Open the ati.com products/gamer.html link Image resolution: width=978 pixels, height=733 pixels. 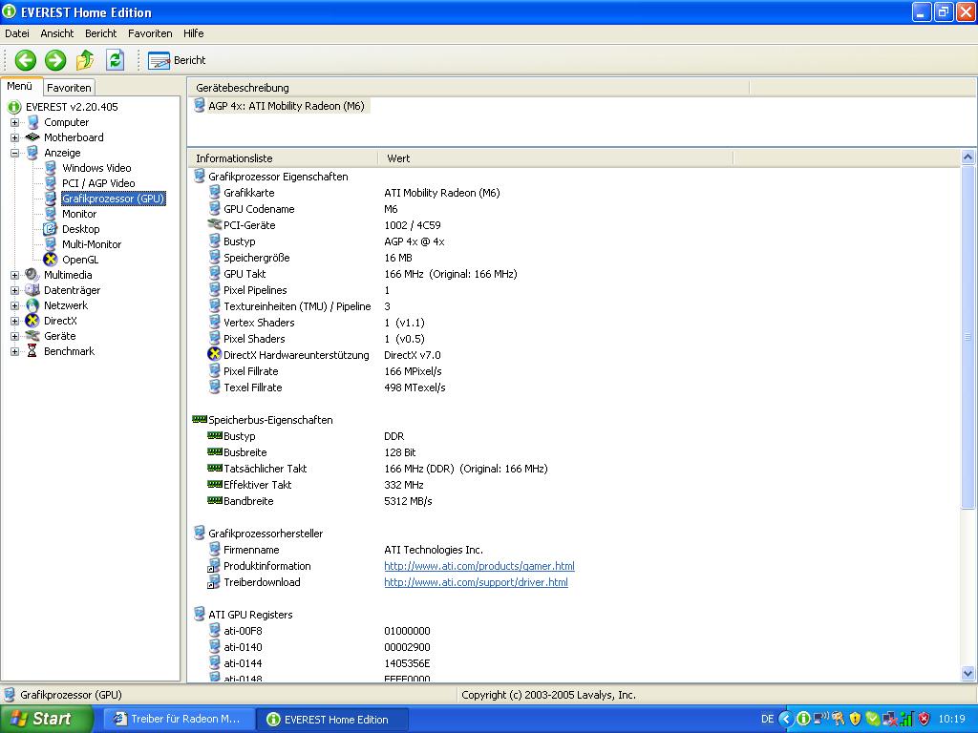click(479, 566)
